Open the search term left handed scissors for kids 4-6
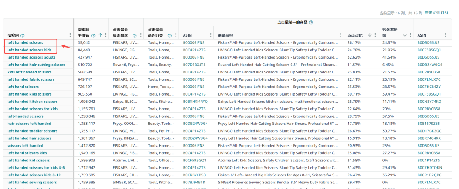The image size is (459, 189). 36,168
